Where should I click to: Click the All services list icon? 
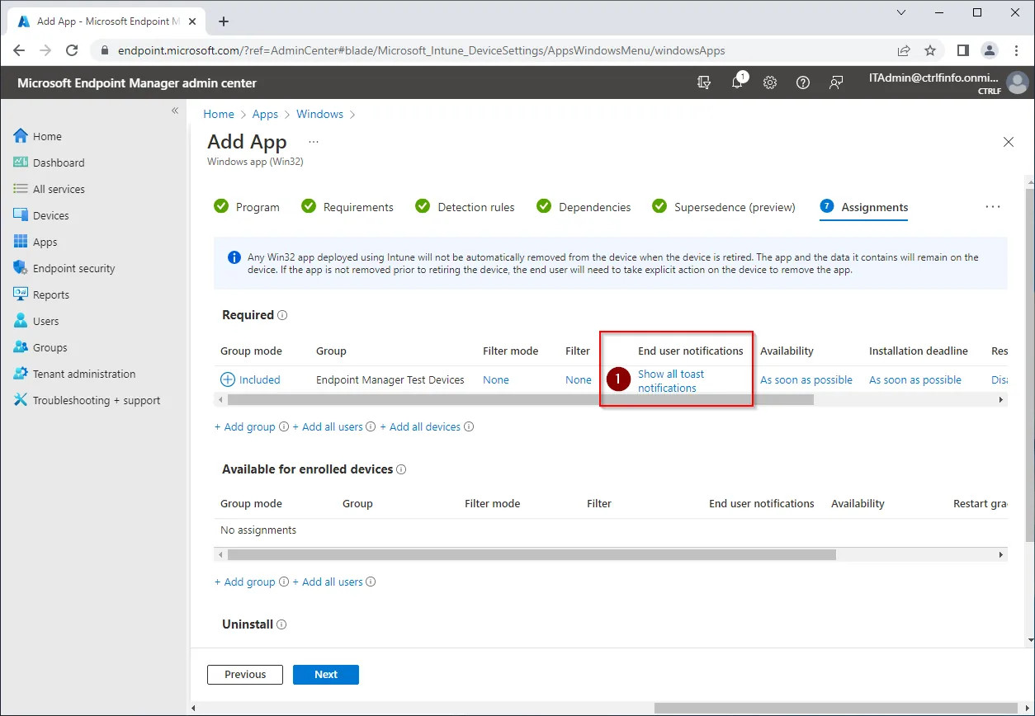(x=21, y=189)
